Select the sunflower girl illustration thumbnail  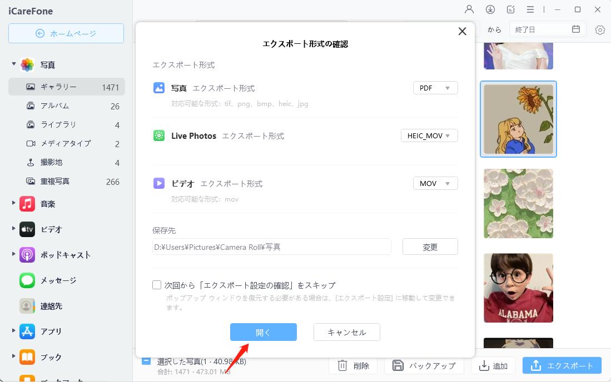click(518, 119)
